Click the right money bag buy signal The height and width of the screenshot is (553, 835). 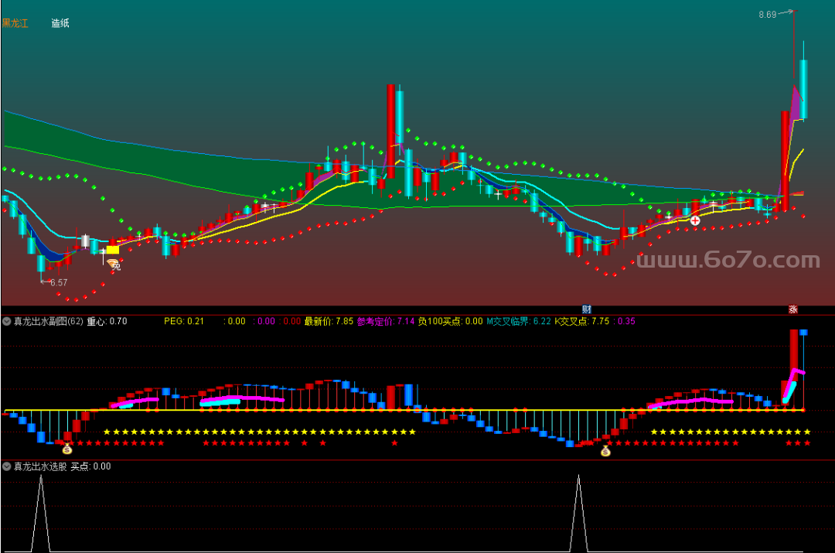(x=605, y=450)
